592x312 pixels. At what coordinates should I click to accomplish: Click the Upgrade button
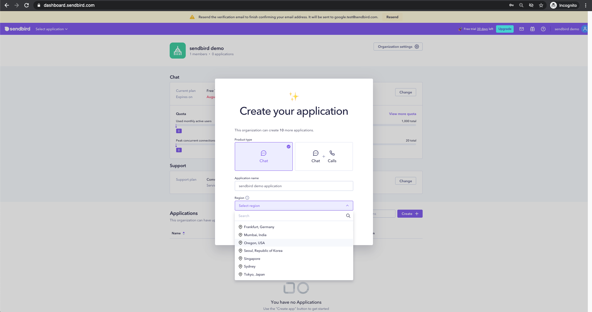pos(505,29)
